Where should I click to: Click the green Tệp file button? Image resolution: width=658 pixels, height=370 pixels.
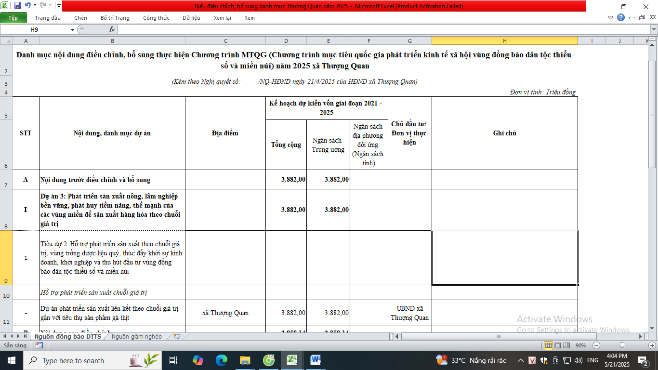13,18
